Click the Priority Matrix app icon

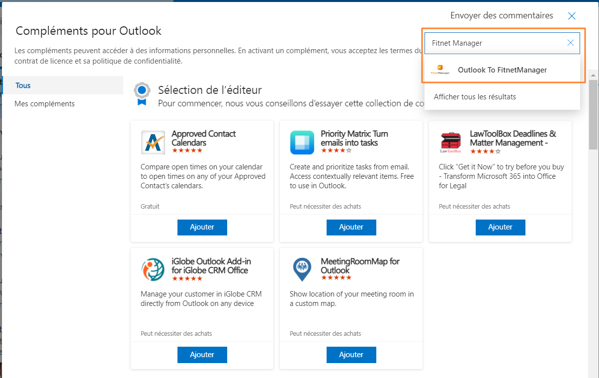click(x=302, y=143)
